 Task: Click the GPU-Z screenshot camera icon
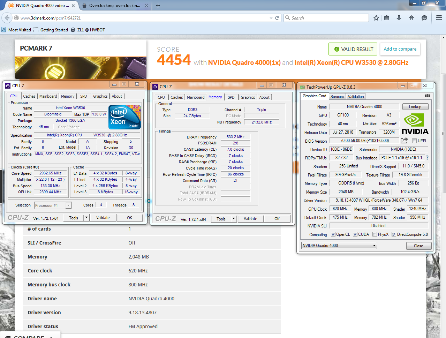point(428,96)
